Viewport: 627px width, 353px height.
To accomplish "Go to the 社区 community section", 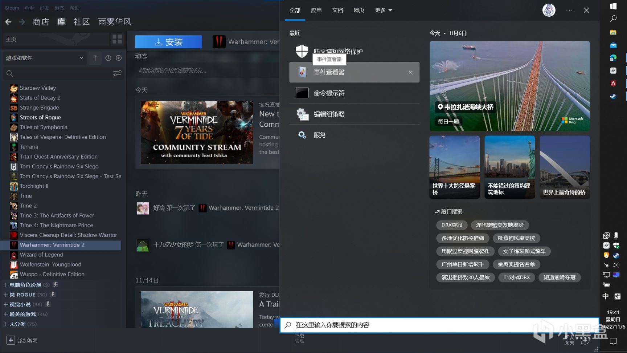I will [x=82, y=22].
